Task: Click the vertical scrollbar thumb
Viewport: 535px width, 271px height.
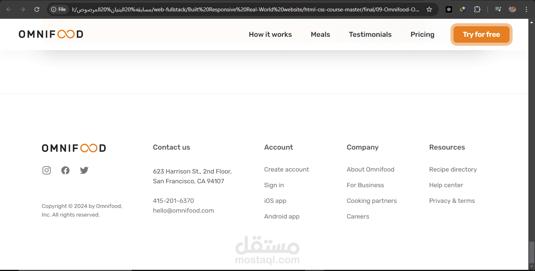Action: point(531,253)
